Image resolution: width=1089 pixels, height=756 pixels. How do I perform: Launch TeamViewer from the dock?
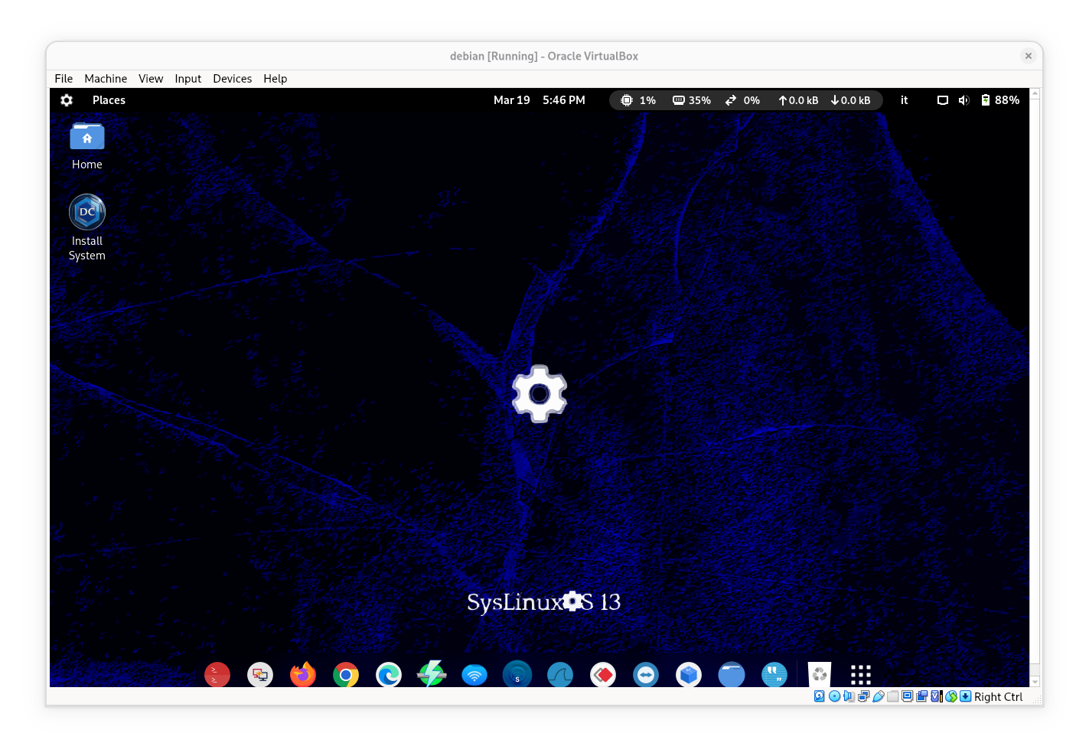click(646, 675)
